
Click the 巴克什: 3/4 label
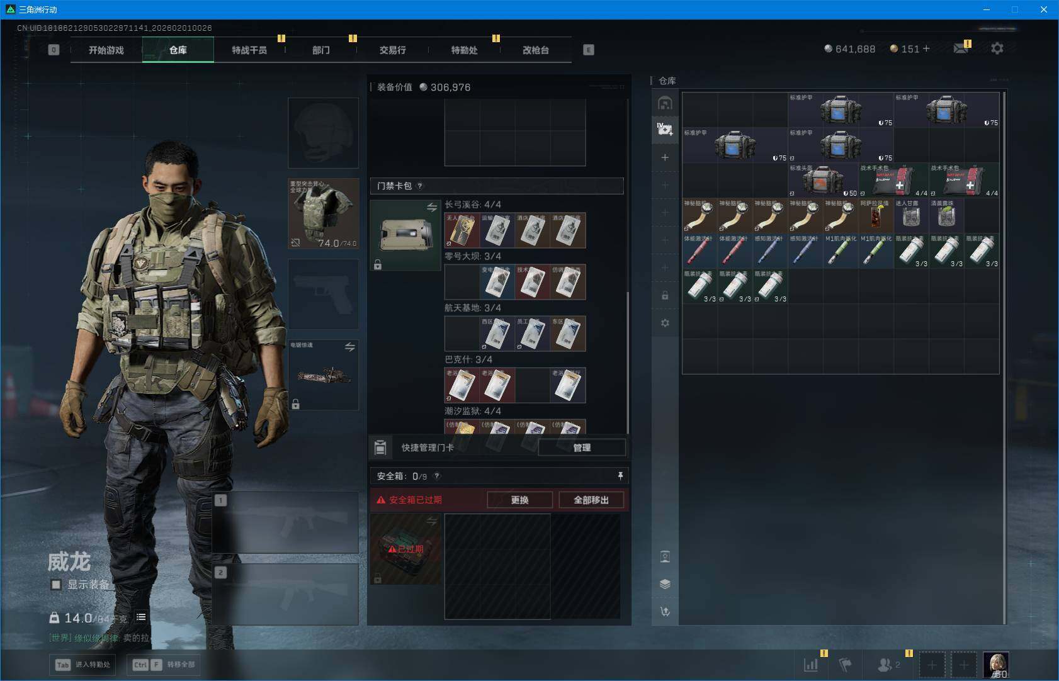(468, 359)
